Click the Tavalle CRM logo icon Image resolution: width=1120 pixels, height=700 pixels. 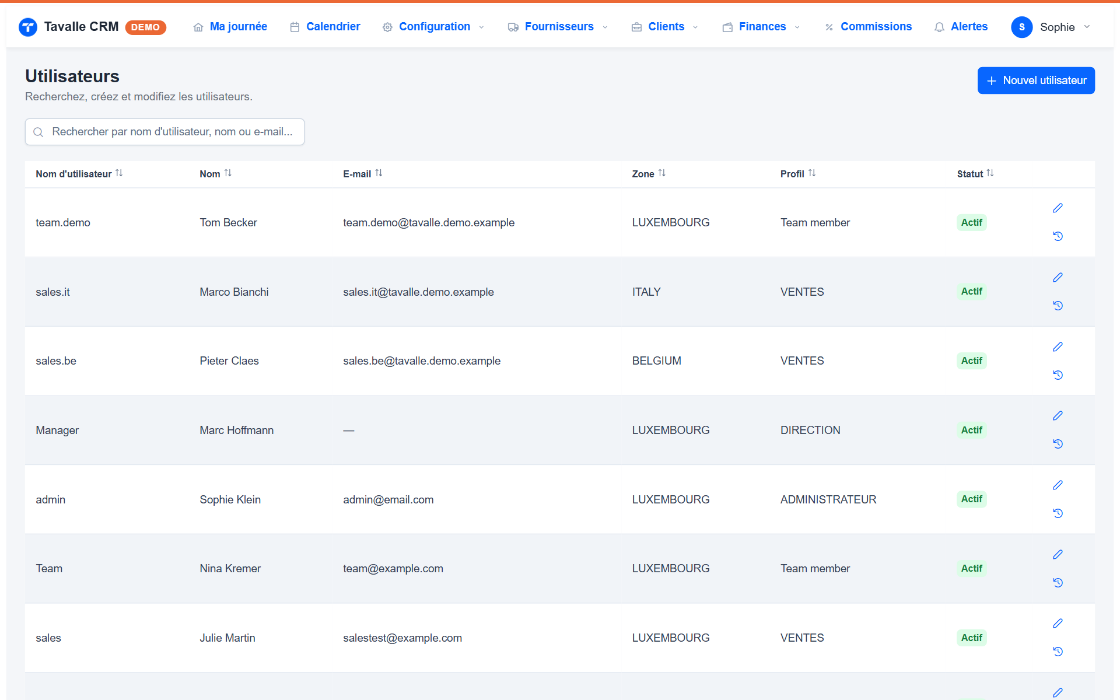(x=28, y=27)
